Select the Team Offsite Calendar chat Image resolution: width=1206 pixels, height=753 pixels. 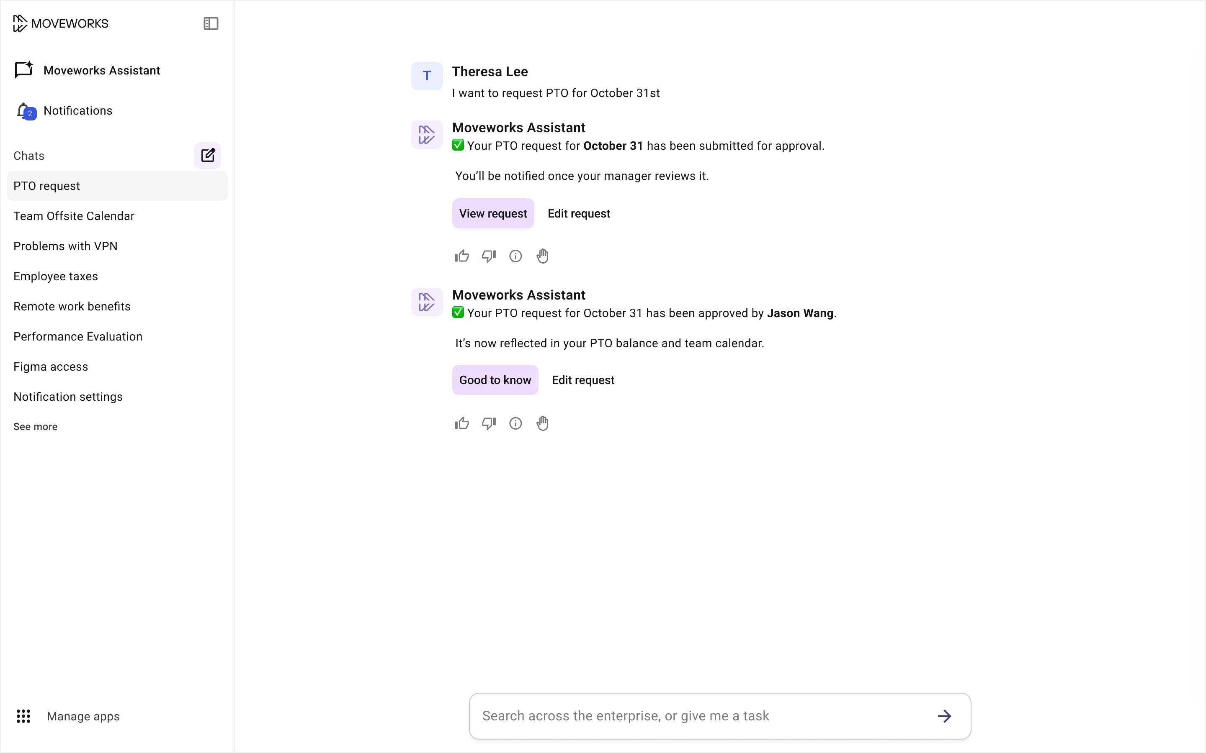74,216
